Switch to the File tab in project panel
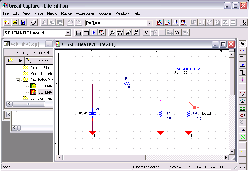Viewport: 249px width, 172px height. point(15,60)
